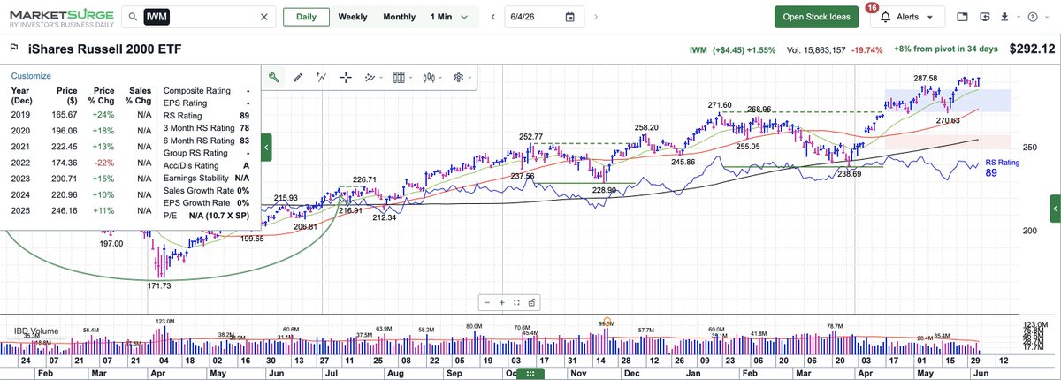Screen dimensions: 1061x380
Task: Go to next date with right arrow
Action: 594,17
